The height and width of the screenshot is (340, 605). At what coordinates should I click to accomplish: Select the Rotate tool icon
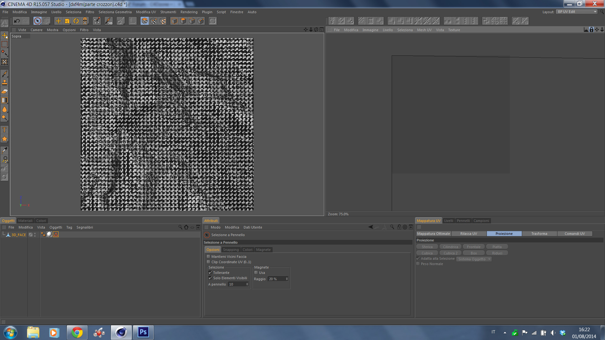pyautogui.click(x=76, y=21)
